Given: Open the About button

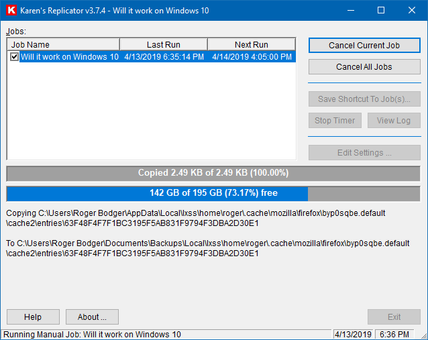Looking at the screenshot, I should click(92, 317).
